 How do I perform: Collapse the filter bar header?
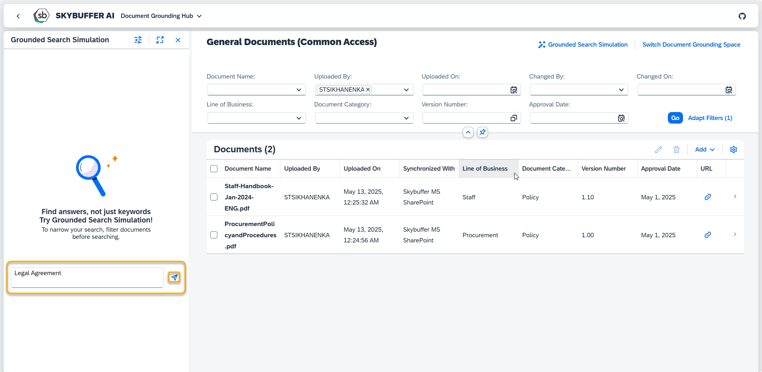pos(468,132)
